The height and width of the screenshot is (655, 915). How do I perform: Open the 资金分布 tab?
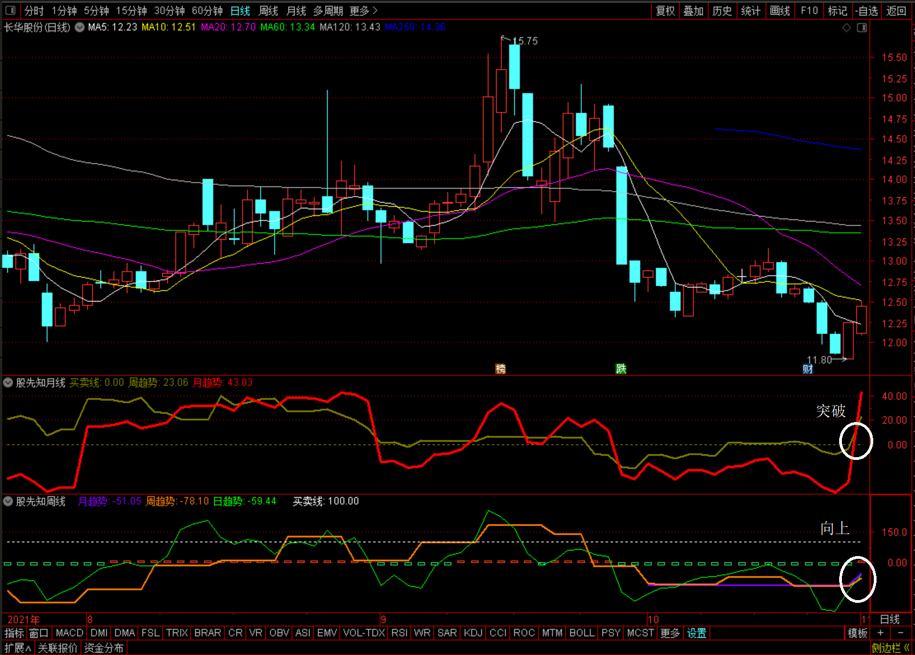(x=104, y=648)
